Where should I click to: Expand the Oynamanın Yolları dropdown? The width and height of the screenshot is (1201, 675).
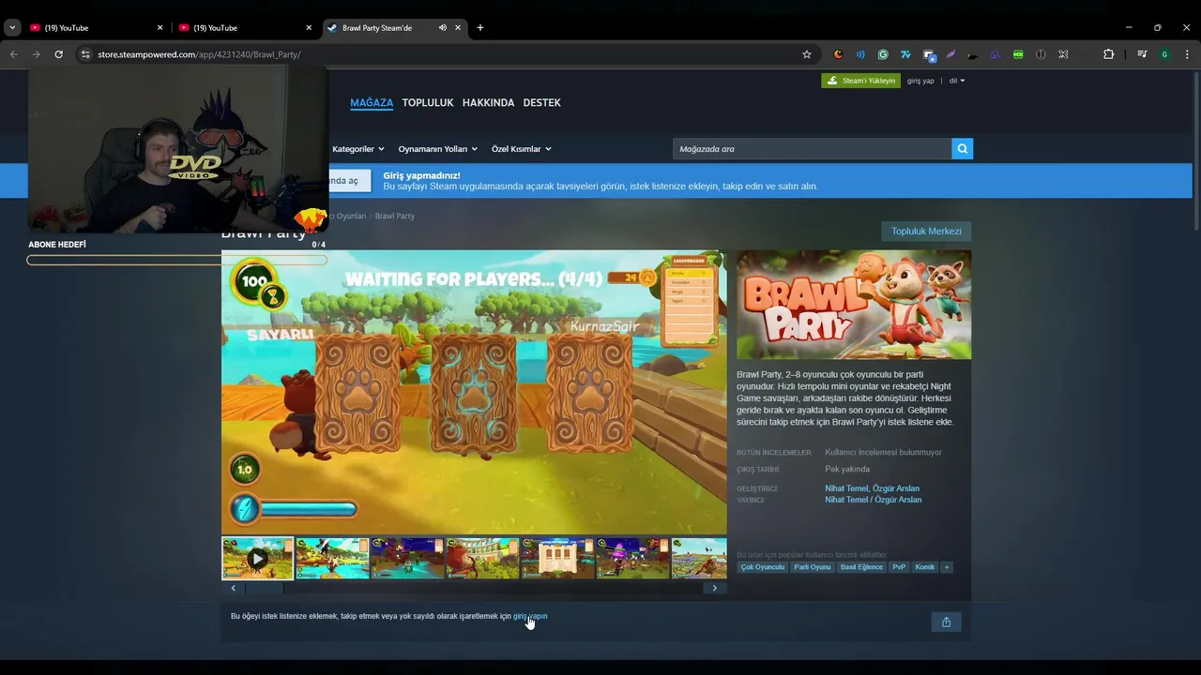[437, 149]
